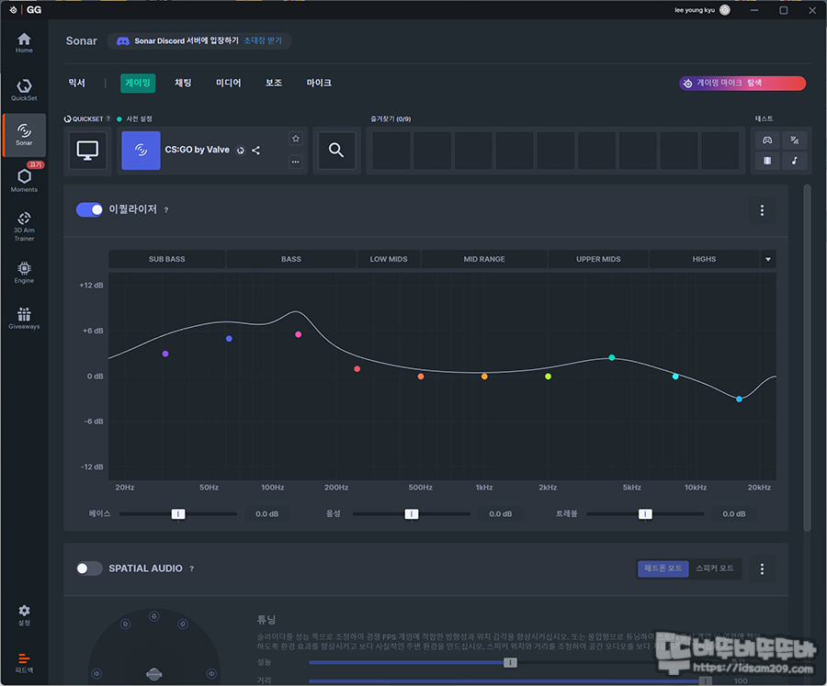
Task: Click QuickSet help question mark
Action: pyautogui.click(x=108, y=119)
